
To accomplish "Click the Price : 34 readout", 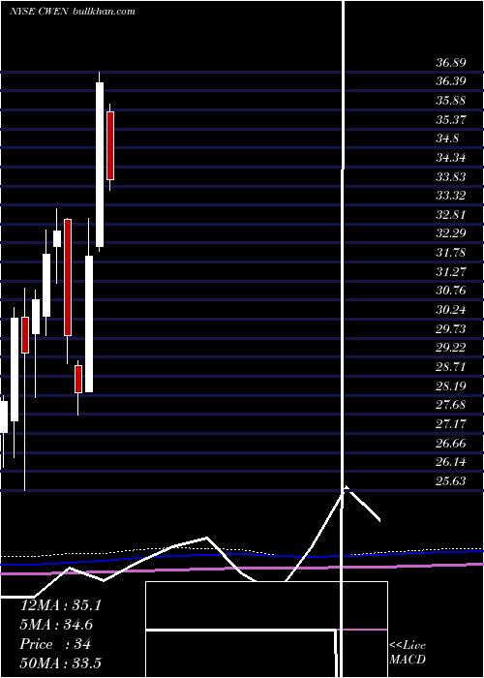I will tap(55, 644).
